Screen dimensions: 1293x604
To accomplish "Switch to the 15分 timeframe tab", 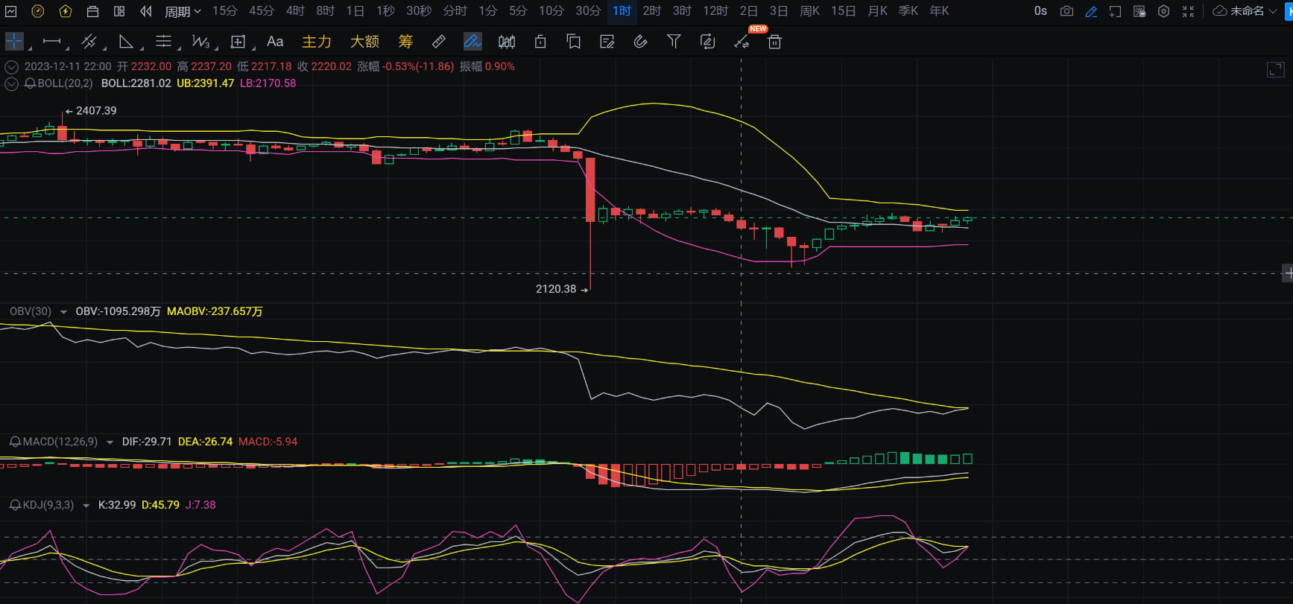I will point(224,11).
